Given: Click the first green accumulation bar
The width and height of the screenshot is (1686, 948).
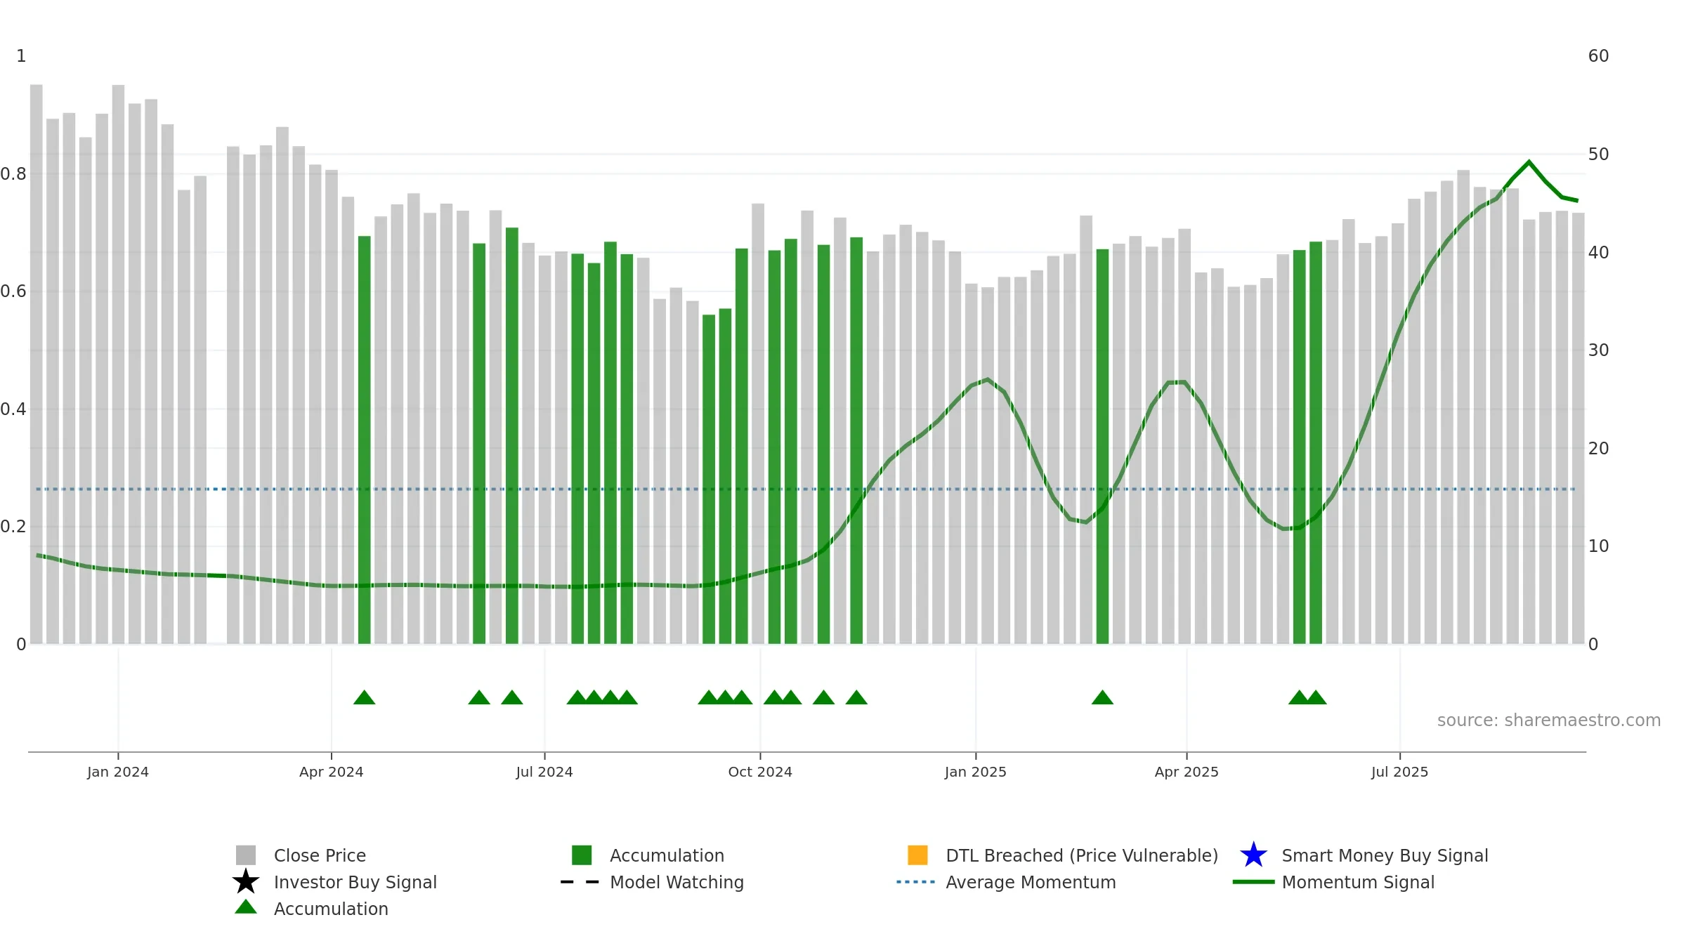Looking at the screenshot, I should 364,440.
